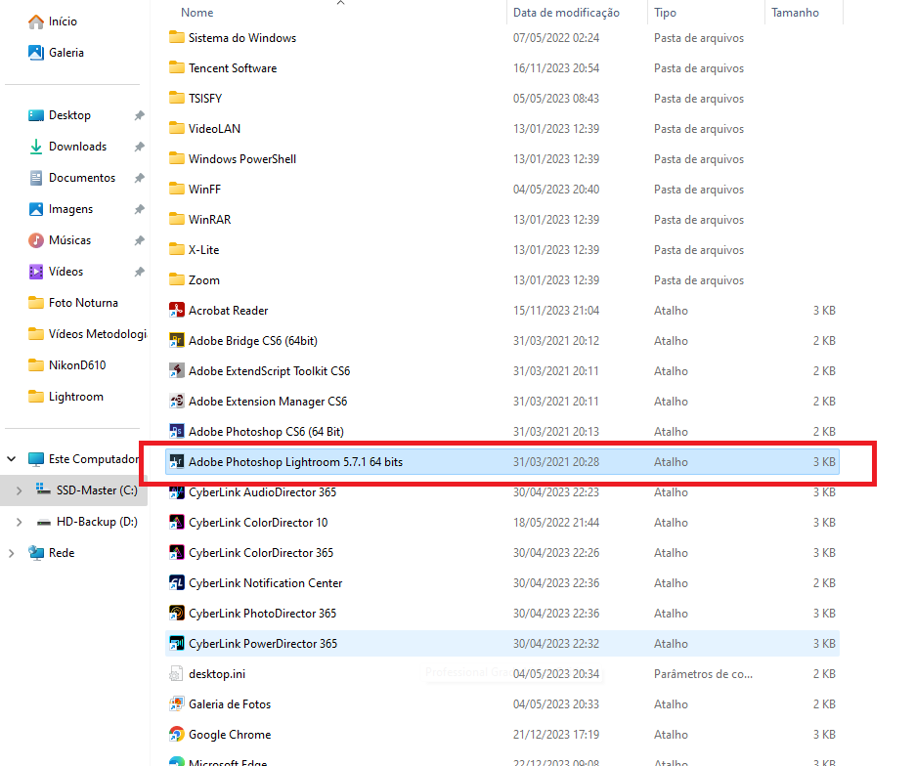This screenshot has height=766, width=915.
Task: Click the date 18/05/2022 21:44
Action: tap(556, 523)
